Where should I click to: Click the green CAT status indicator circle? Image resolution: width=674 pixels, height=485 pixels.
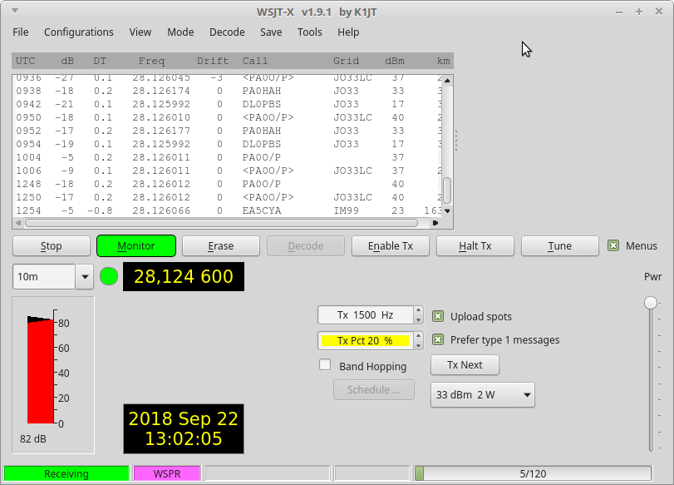tap(109, 276)
